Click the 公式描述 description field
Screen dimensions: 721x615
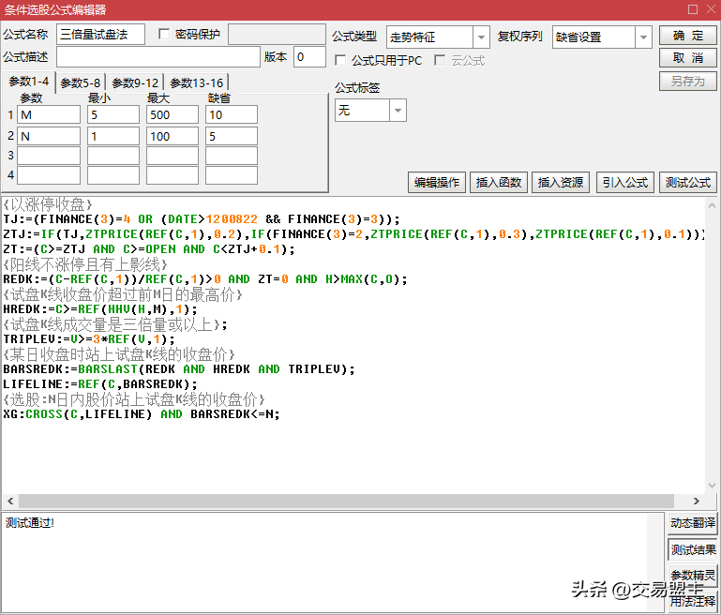coord(158,57)
